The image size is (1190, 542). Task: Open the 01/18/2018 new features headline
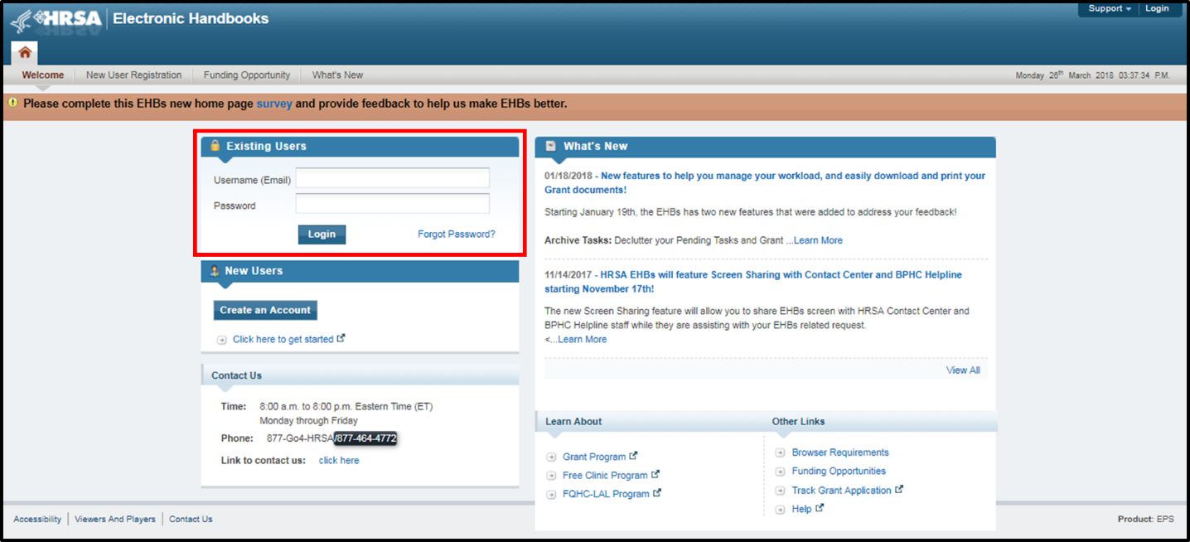[x=765, y=183]
